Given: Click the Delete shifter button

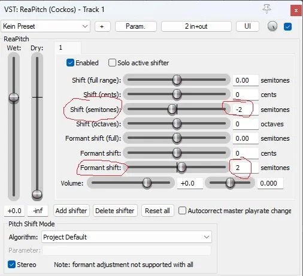Looking at the screenshot, I should [115, 211].
